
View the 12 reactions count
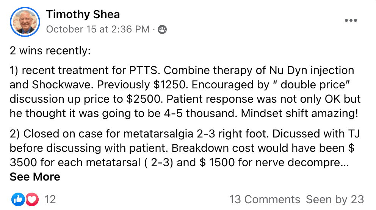tap(50, 199)
